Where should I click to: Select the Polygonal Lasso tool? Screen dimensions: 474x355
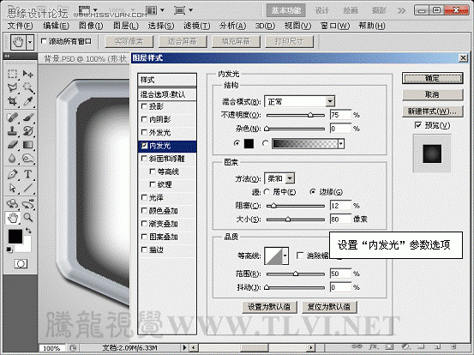[12, 87]
